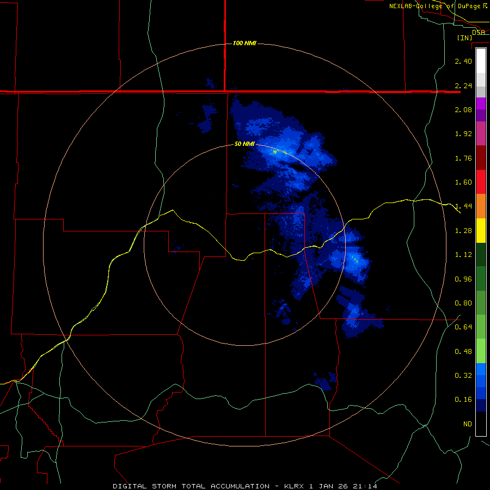Click the yellow legend swatch near 1.28

[x=481, y=230]
